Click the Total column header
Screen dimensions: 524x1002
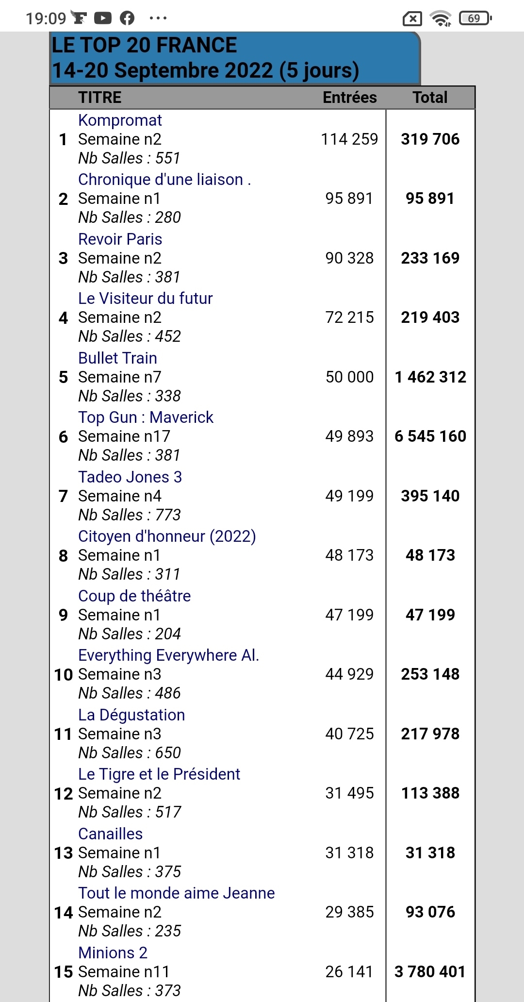pos(430,98)
